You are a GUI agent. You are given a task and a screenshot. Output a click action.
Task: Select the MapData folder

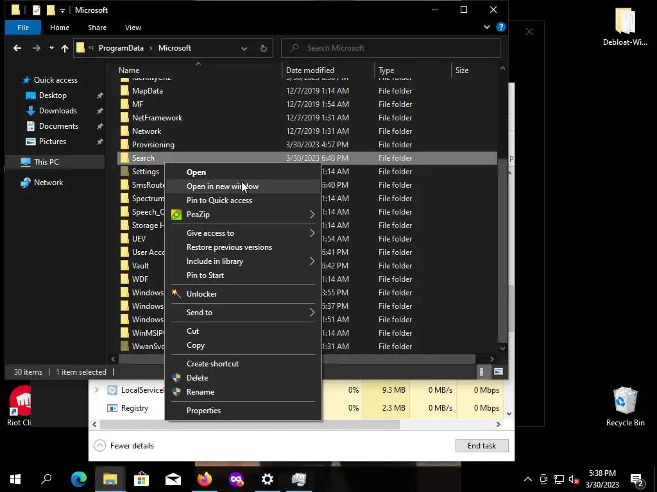pos(147,91)
